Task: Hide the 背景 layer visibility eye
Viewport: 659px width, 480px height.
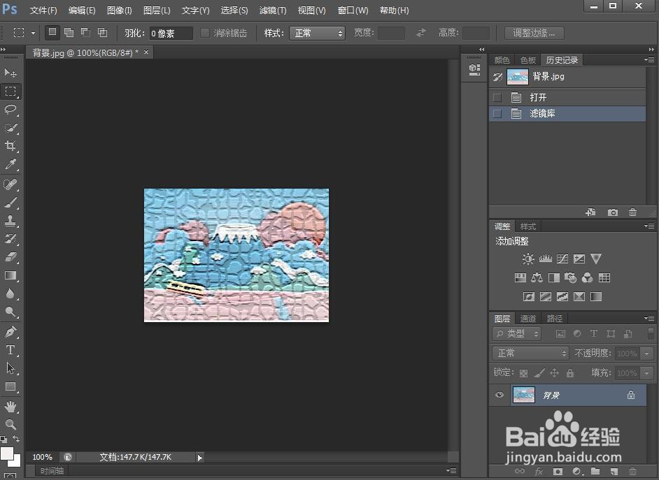Action: [x=499, y=395]
